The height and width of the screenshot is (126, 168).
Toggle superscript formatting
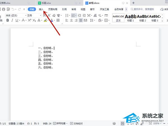pos(29,20)
